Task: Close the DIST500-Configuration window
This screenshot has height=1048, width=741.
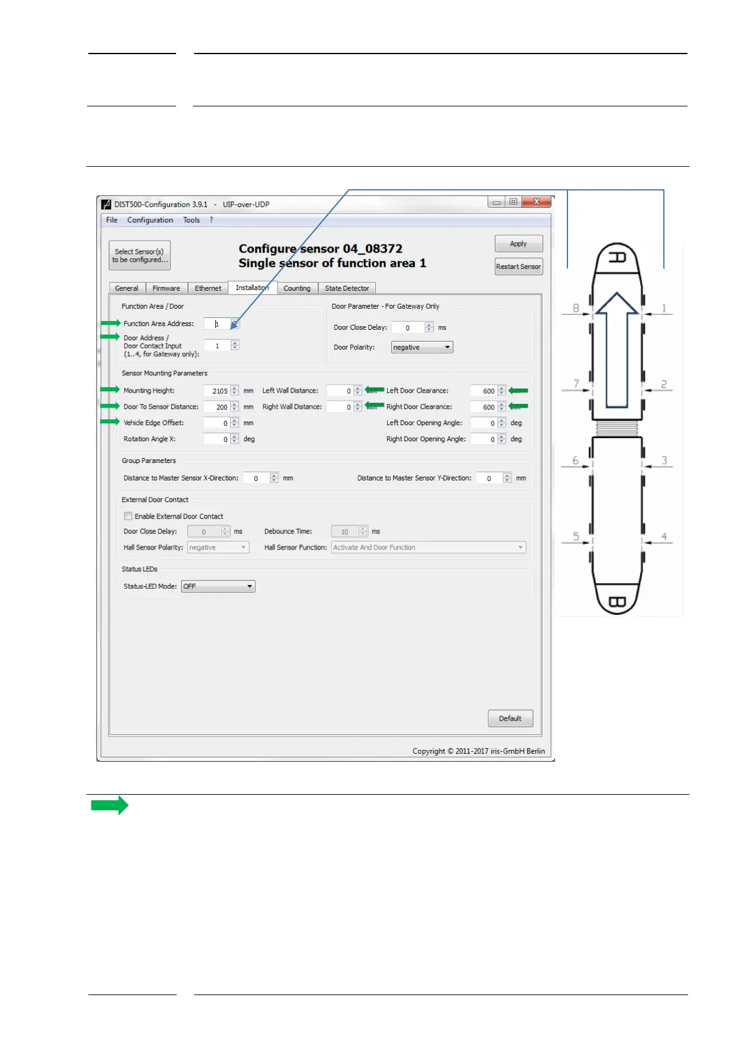Action: click(x=536, y=202)
